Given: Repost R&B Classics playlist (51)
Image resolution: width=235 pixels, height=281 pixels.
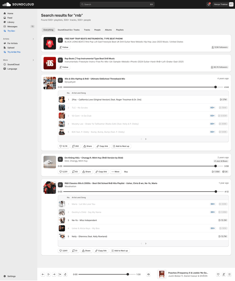Looking at the screenshot, I should point(75,251).
